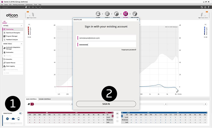Screen dimensions: 212x128
Task: Click the plus gain icon between ears
Action: [117, 117]
